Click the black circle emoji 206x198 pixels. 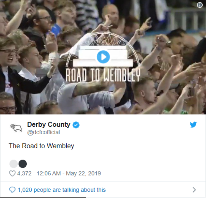click(23, 164)
